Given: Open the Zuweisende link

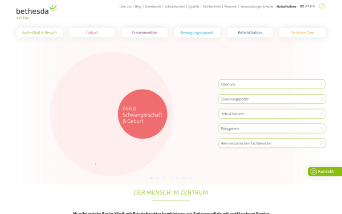Looking at the screenshot, I should point(153,6).
